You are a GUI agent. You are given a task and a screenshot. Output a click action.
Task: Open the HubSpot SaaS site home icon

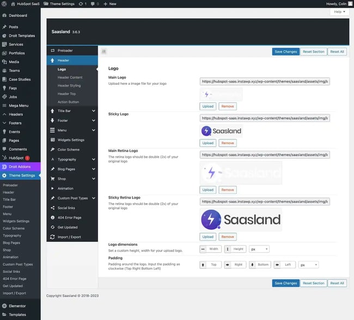click(13, 4)
